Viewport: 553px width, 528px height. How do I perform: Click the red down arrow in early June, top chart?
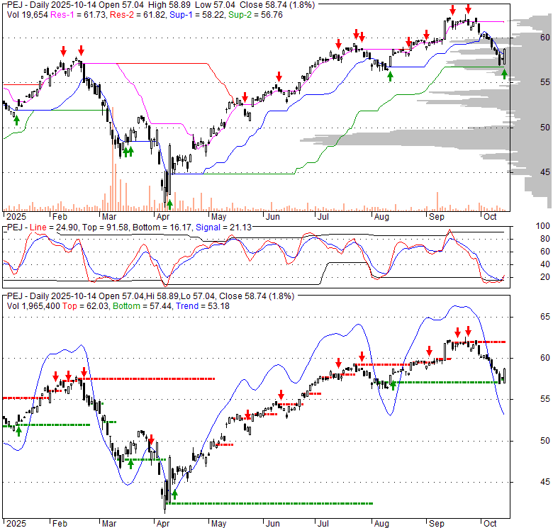pyautogui.click(x=279, y=77)
